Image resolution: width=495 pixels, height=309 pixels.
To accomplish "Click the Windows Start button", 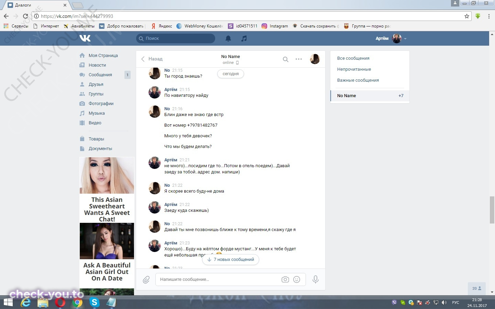I will (8, 302).
